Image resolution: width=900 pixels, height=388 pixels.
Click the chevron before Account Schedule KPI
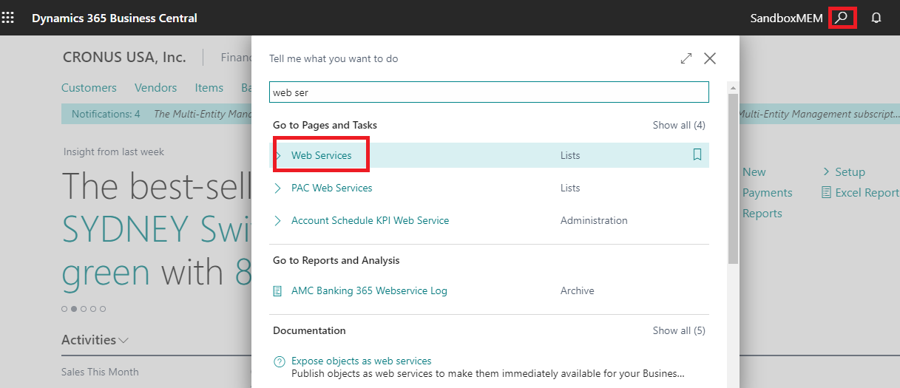point(278,220)
